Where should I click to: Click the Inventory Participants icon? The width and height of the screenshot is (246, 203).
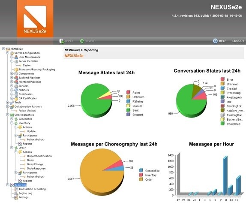coord(20,136)
